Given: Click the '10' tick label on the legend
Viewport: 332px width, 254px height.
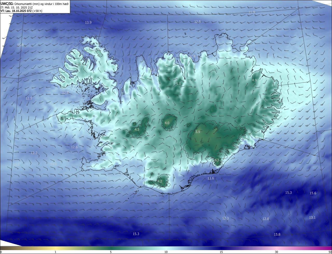Looking at the screenshot, I should tap(166, 252).
